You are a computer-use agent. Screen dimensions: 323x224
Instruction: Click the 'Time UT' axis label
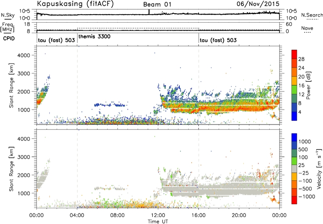pyautogui.click(x=158, y=222)
